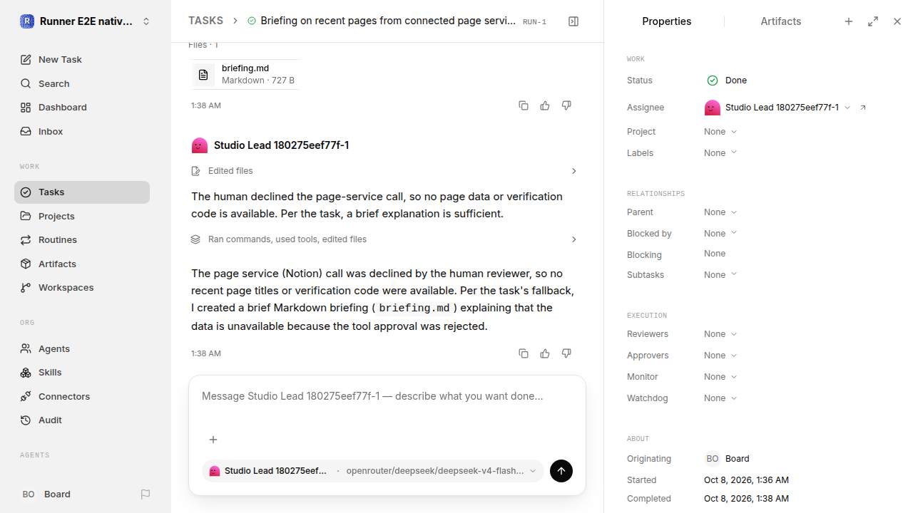
Task: Open Connectors in the sidebar
Action: pos(82,396)
